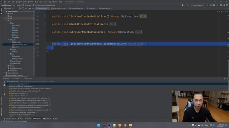Image resolution: width=229 pixels, height=128 pixels.
Task: Open the Version Control tool window button
Action: [10, 118]
